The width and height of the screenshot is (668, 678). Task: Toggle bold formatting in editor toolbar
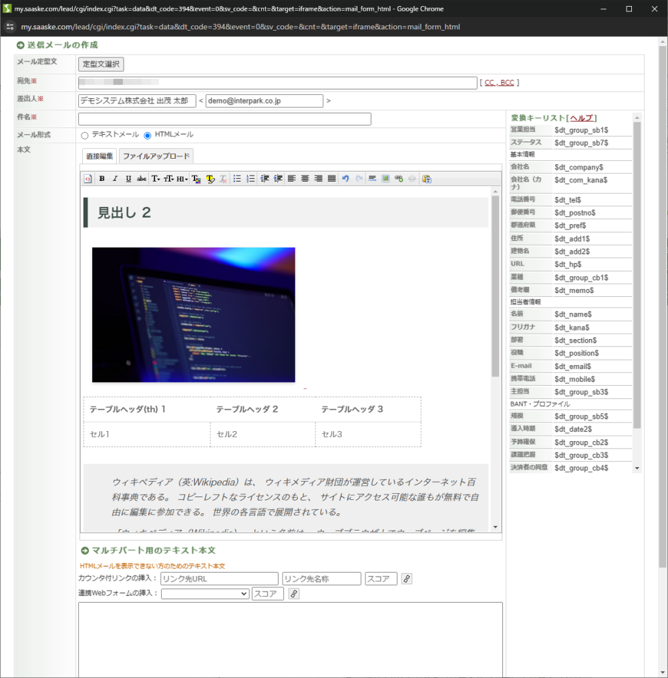[102, 179]
